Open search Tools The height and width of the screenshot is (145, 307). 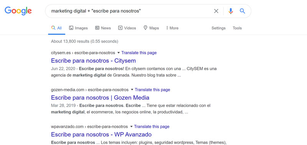237,28
